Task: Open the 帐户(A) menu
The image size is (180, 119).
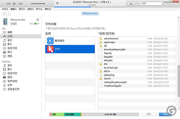Action: click(x=39, y=9)
